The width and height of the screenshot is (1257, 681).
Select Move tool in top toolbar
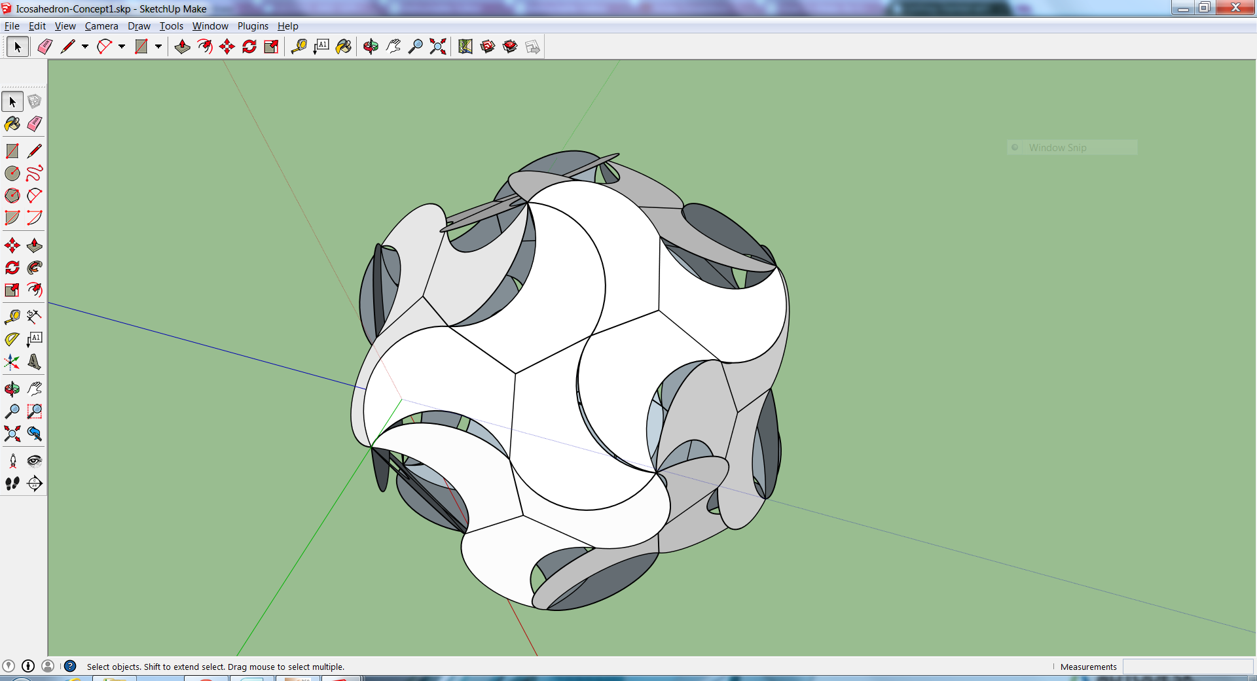(227, 46)
